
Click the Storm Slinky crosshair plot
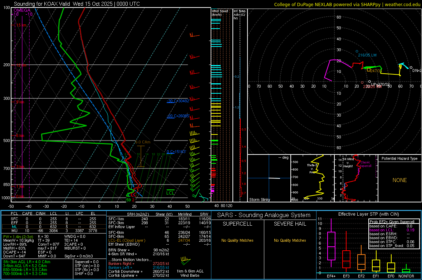coord(269,178)
